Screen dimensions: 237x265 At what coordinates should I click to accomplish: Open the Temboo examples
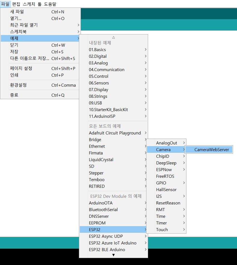(x=113, y=180)
